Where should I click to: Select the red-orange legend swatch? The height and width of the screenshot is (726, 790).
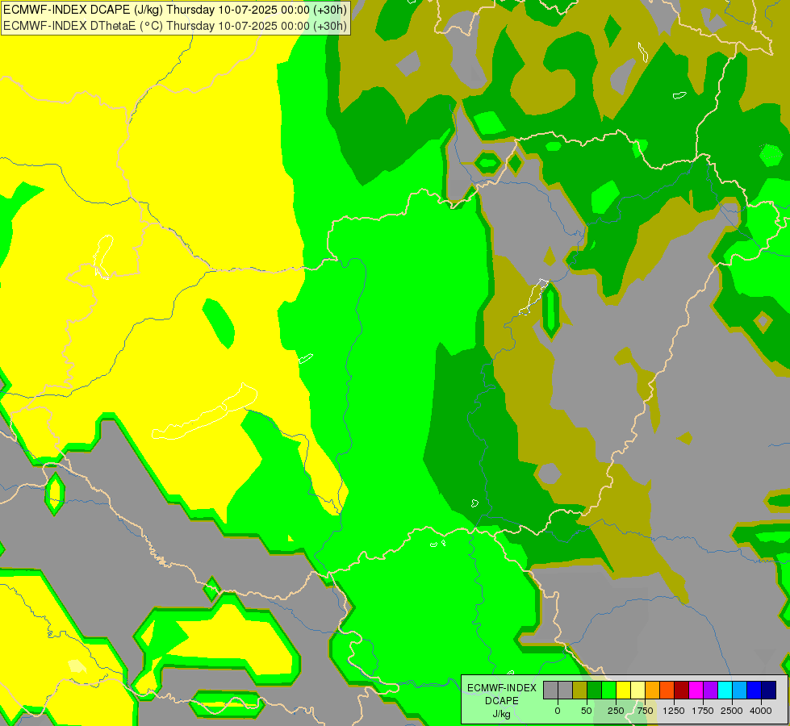tap(667, 691)
